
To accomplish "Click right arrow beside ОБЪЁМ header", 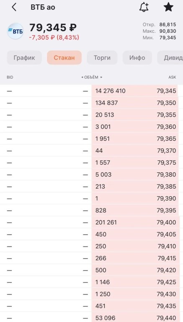I will point(101,78).
